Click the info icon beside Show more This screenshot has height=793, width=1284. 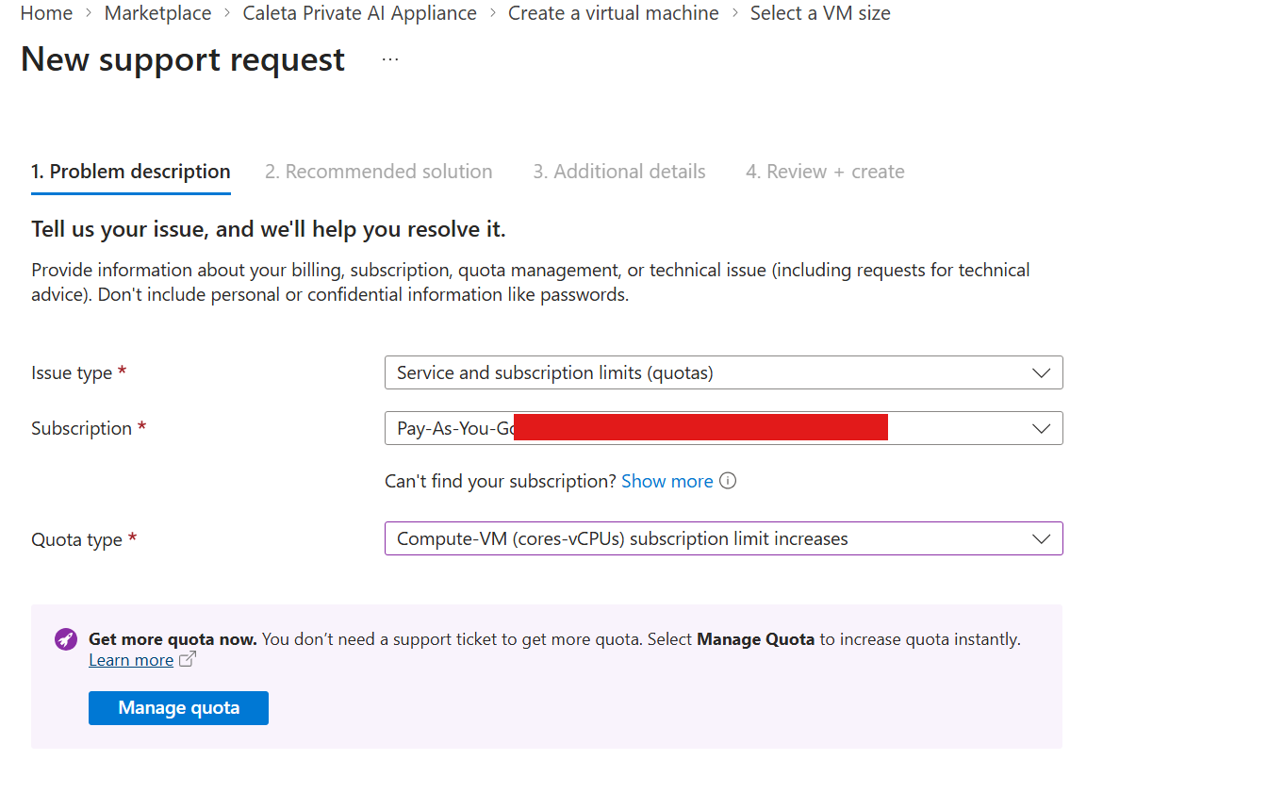[x=728, y=481]
